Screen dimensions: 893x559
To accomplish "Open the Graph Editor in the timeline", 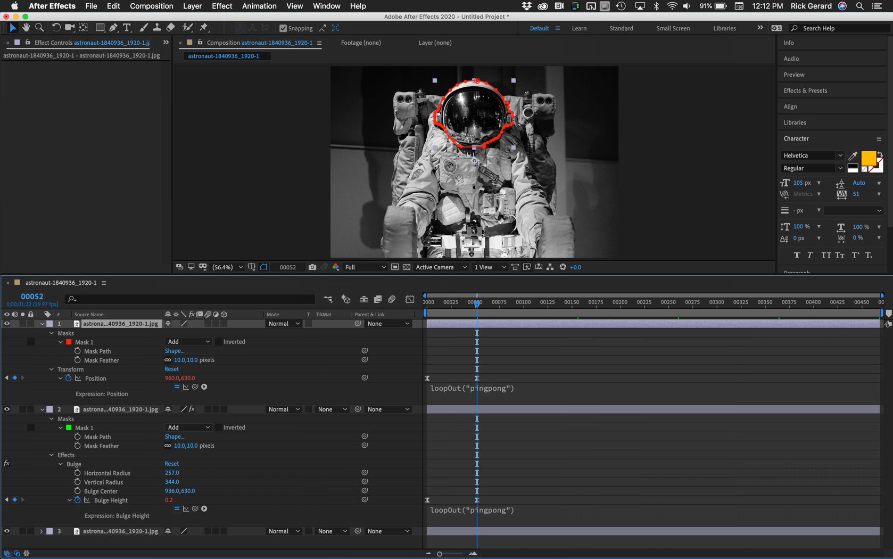I will [410, 299].
